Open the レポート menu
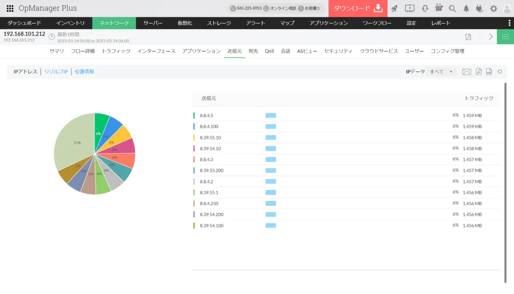The image size is (514, 294). [x=440, y=23]
